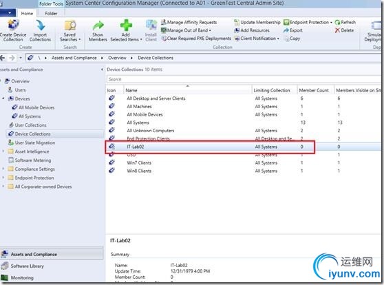Click Update Membership in the ribbon

click(257, 22)
